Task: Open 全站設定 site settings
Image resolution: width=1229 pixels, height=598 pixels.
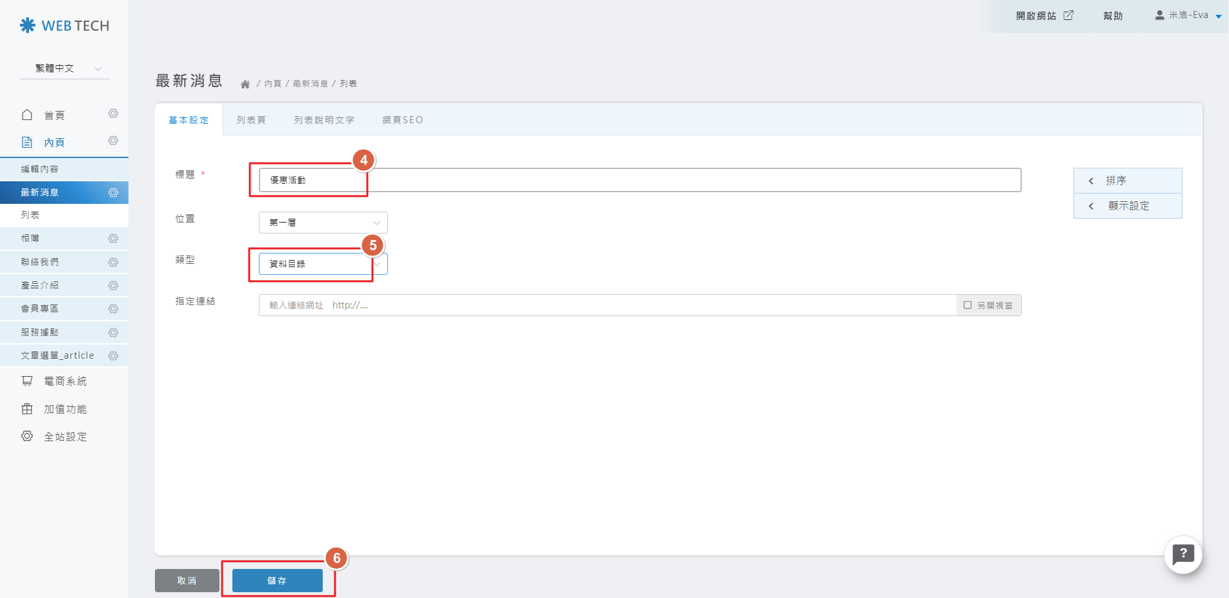Action: click(65, 437)
